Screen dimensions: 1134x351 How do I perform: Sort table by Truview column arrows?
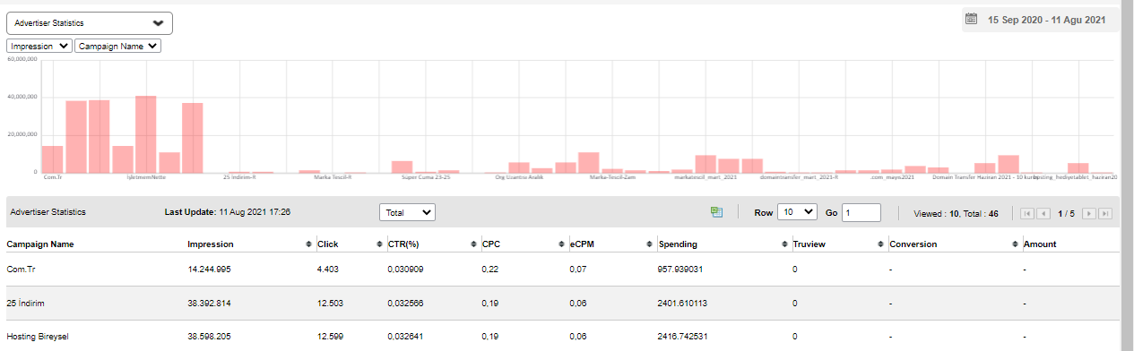point(880,244)
